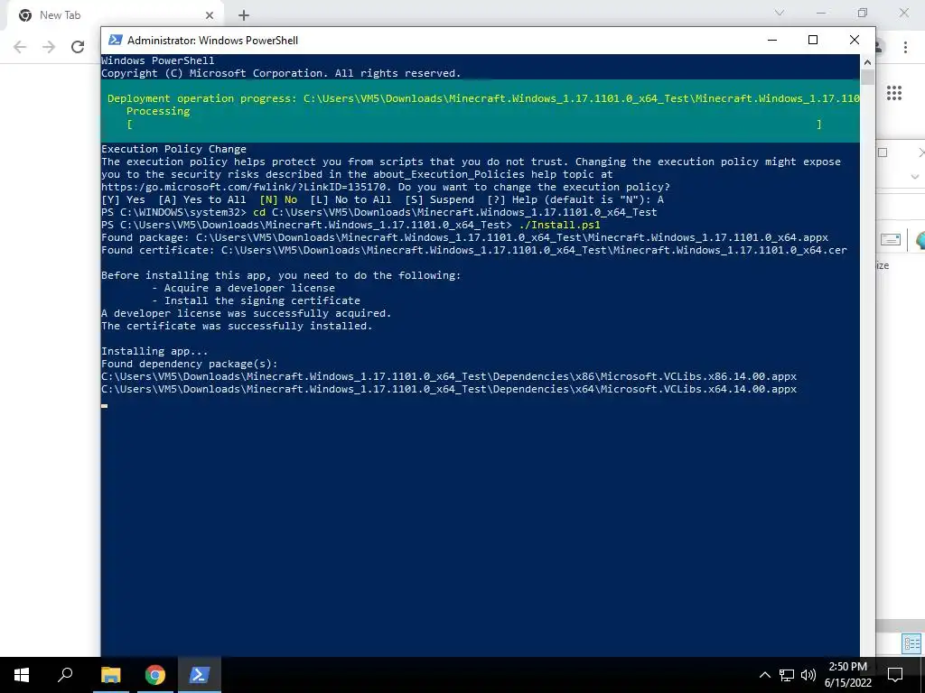Maximize the PowerShell window
The height and width of the screenshot is (693, 925).
813,40
